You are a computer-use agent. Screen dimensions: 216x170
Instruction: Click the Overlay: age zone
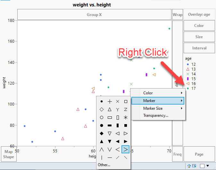pyautogui.click(x=199, y=14)
